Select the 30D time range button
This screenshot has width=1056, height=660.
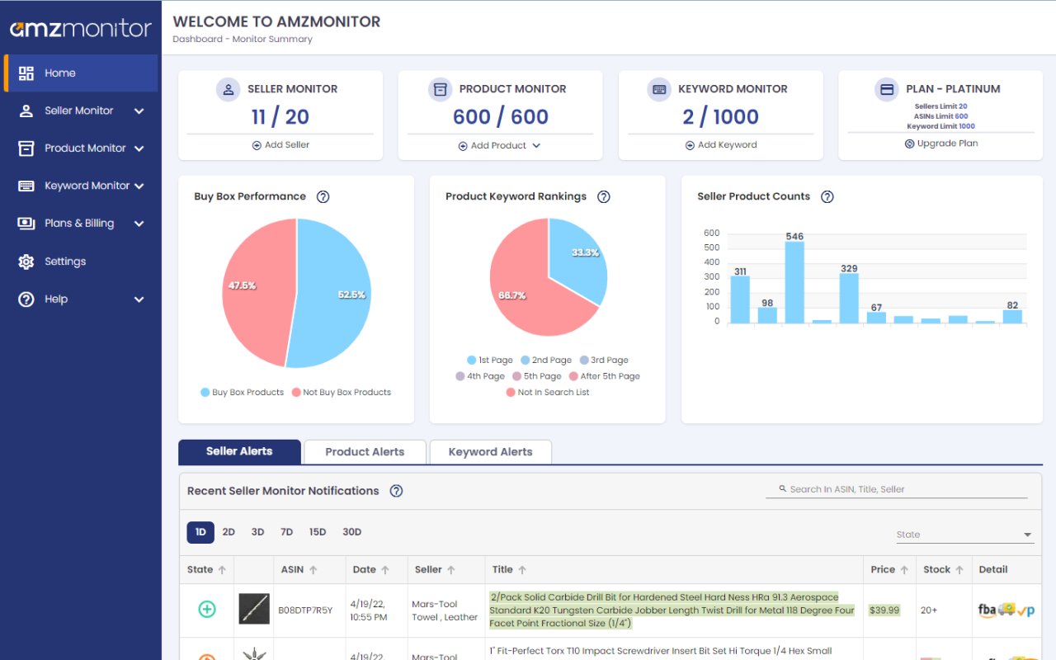click(352, 532)
